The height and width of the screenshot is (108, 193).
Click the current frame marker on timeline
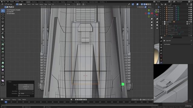[6, 102]
